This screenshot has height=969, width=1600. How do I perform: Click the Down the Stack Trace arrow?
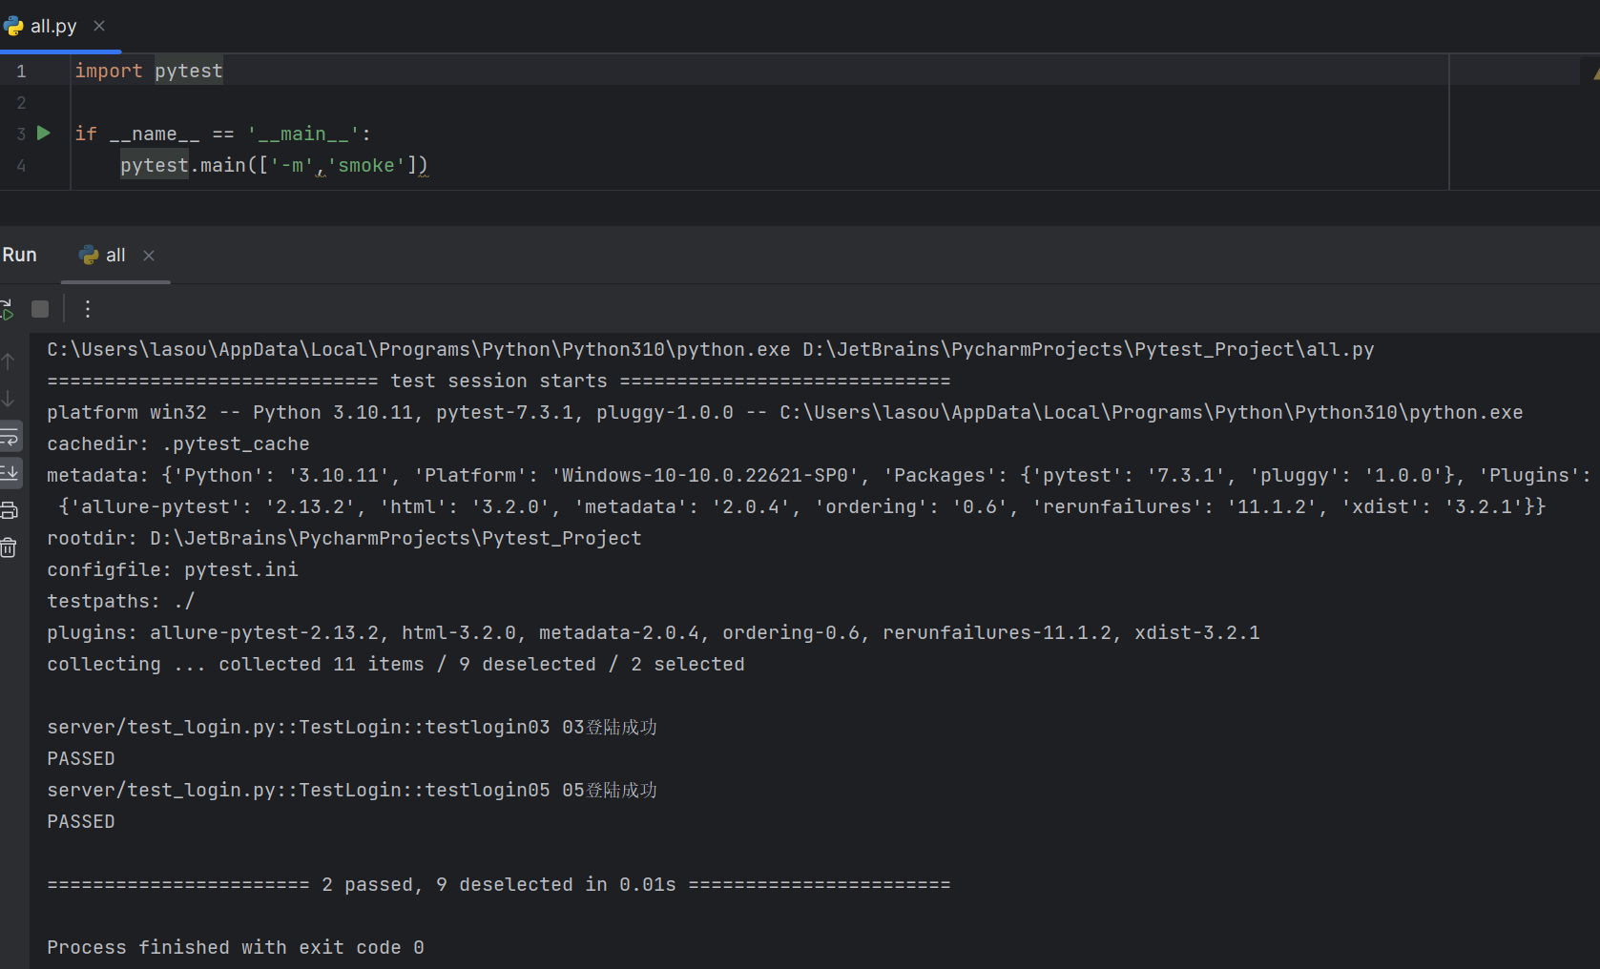[x=9, y=399]
